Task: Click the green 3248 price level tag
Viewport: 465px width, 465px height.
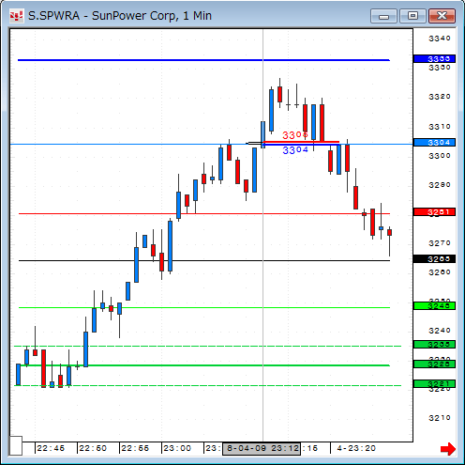Action: [434, 306]
